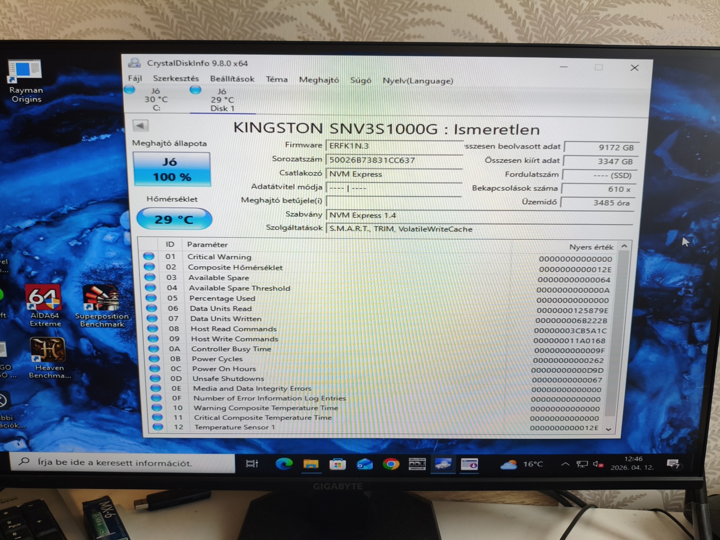The height and width of the screenshot is (540, 720).
Task: Click the scroll up arrow in SMART list
Action: tap(624, 246)
